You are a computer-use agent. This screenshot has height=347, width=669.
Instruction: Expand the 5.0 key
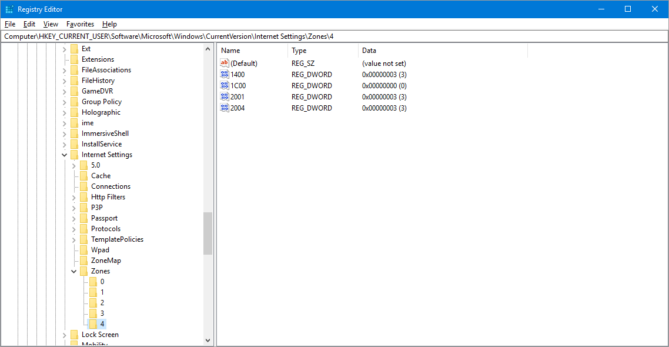[x=74, y=166]
